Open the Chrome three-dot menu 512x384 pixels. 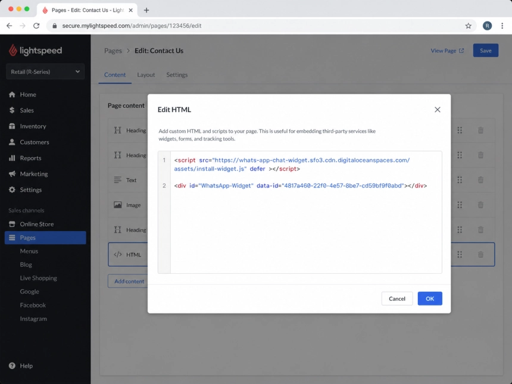pos(502,26)
